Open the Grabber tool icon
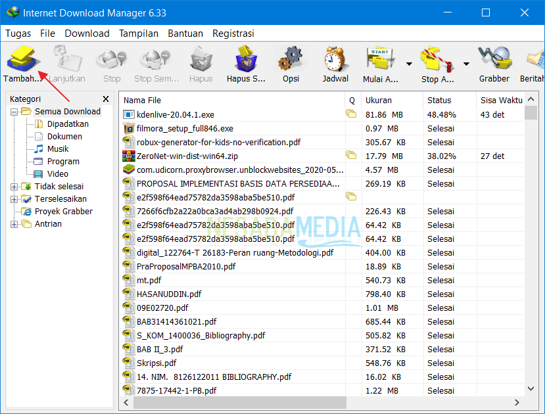Screen dimensions: 545x414 (494, 58)
